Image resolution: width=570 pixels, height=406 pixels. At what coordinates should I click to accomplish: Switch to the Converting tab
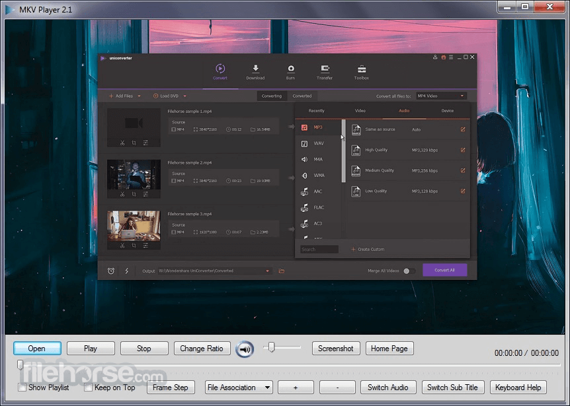[272, 96]
